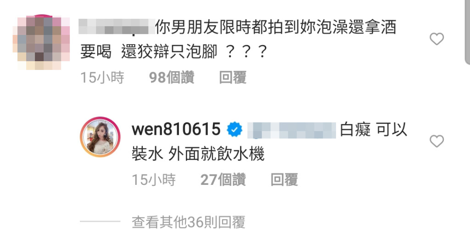Image resolution: width=470 pixels, height=229 pixels.
Task: Select reply text 裝水 外面就飲水機
Action: [198, 155]
